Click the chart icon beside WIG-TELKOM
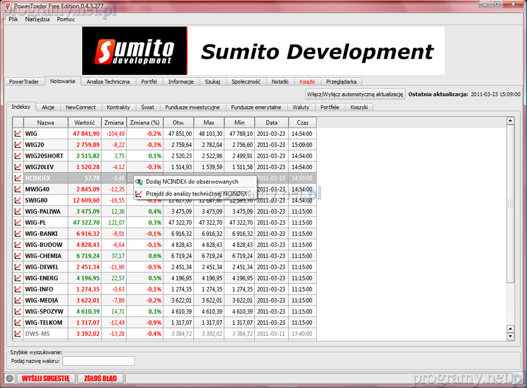Viewport: 527px width, 388px height. click(18, 322)
